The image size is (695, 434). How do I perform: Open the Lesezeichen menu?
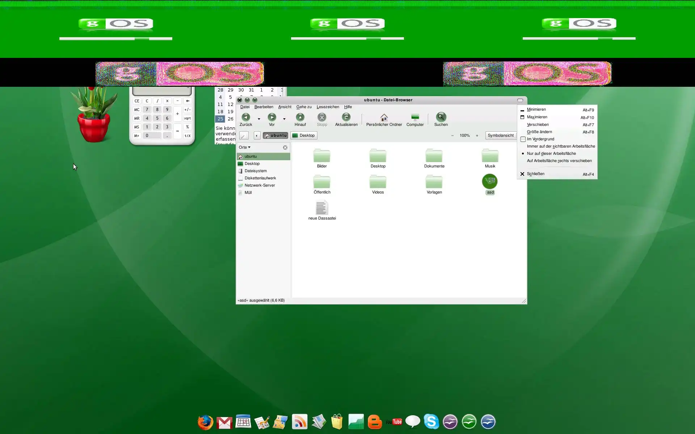pos(328,107)
